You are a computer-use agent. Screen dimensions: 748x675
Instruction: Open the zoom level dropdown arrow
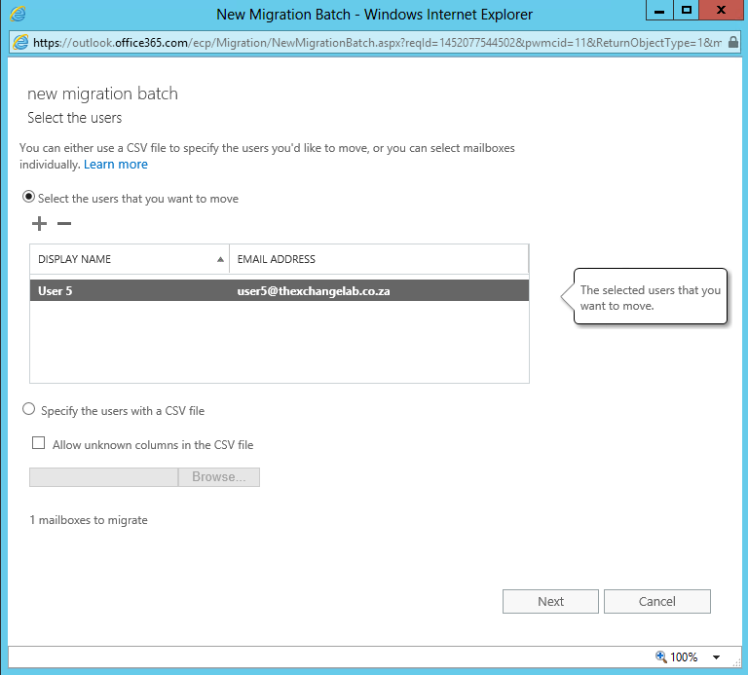716,657
